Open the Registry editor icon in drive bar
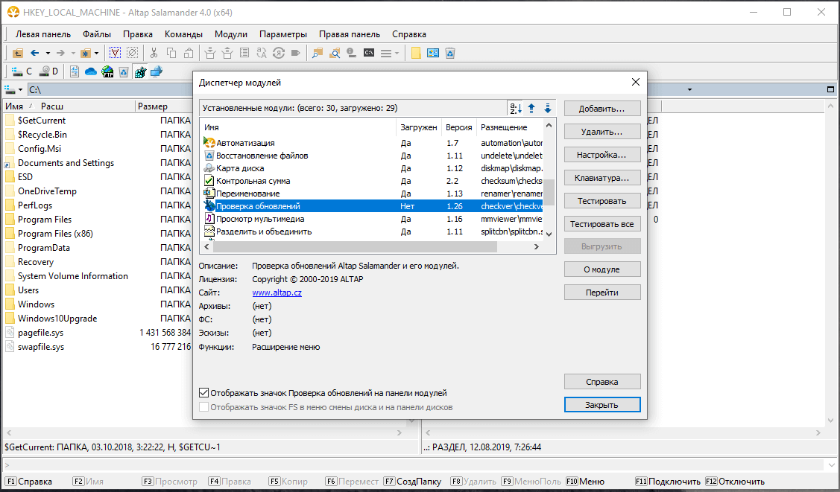Image resolution: width=840 pixels, height=492 pixels. (140, 71)
